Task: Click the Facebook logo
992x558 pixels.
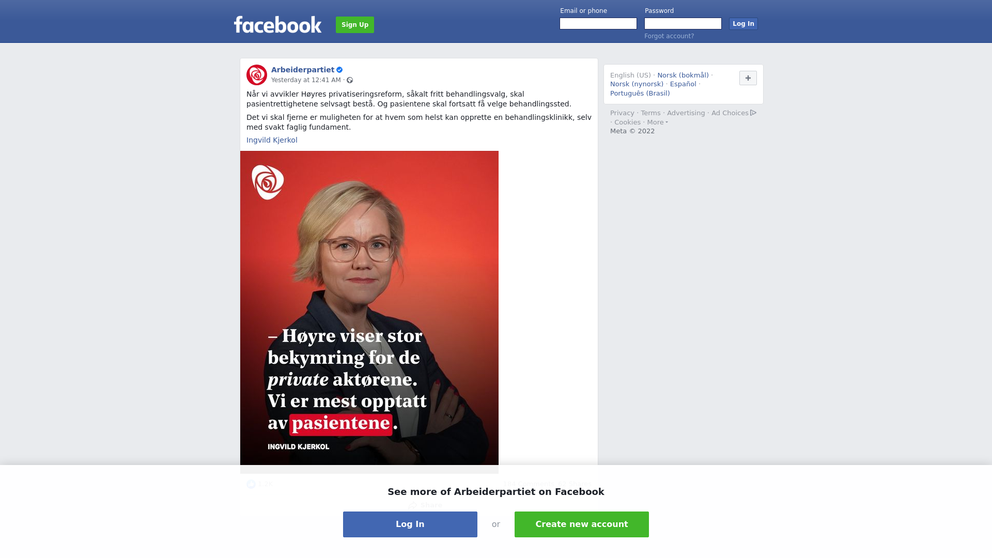Action: (277, 24)
